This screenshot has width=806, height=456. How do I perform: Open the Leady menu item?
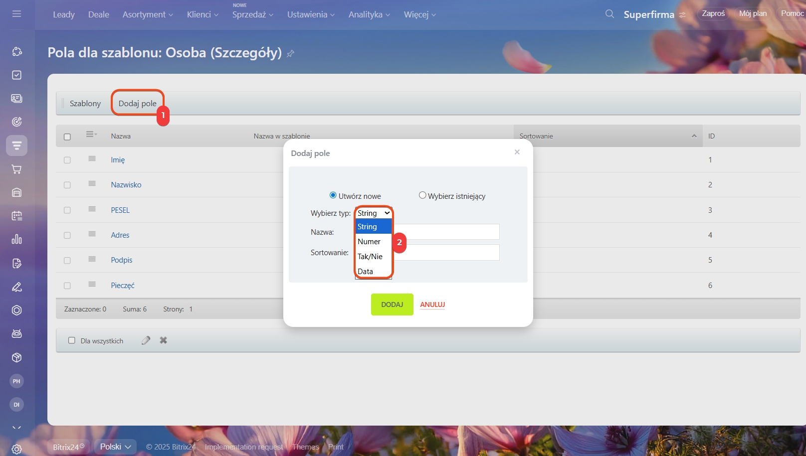pyautogui.click(x=64, y=14)
